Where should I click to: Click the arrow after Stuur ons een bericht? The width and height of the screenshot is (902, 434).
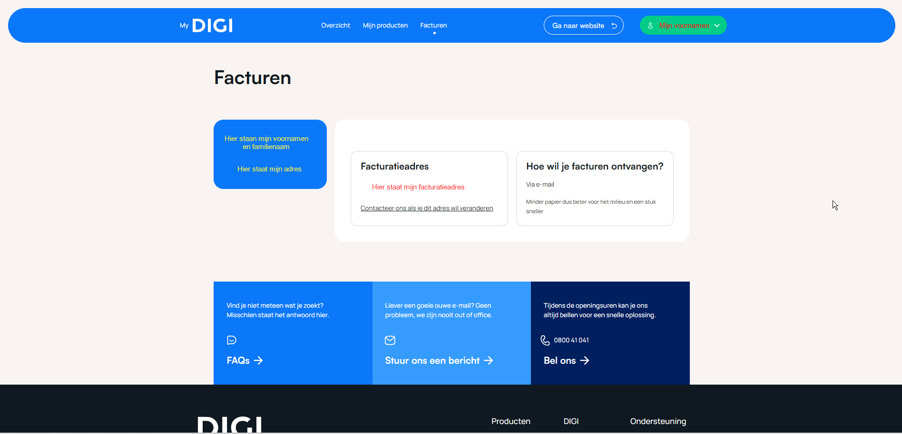point(489,360)
